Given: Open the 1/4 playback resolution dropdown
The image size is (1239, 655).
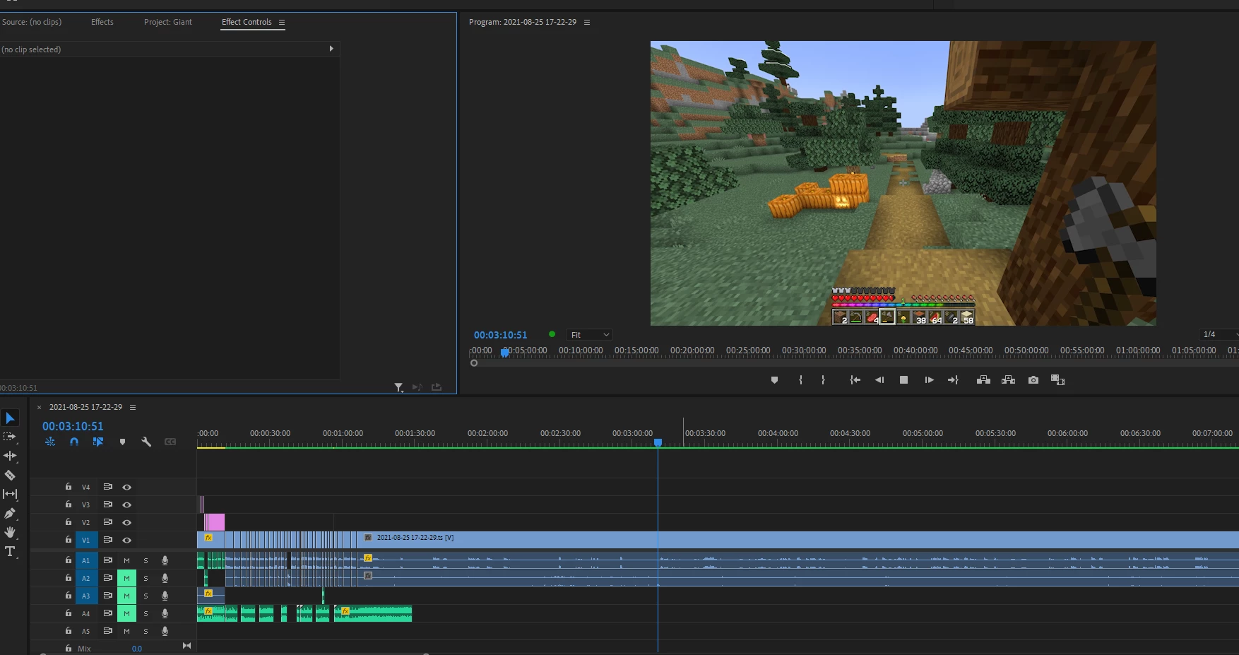Looking at the screenshot, I should pyautogui.click(x=1219, y=334).
